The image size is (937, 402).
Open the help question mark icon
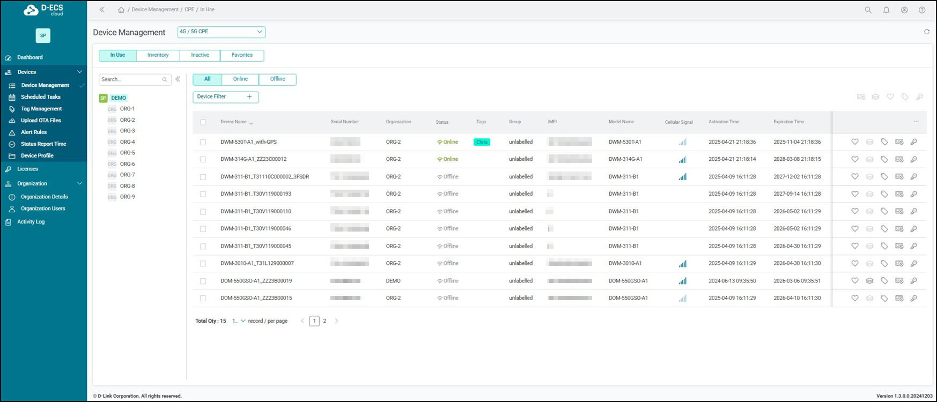pos(922,10)
